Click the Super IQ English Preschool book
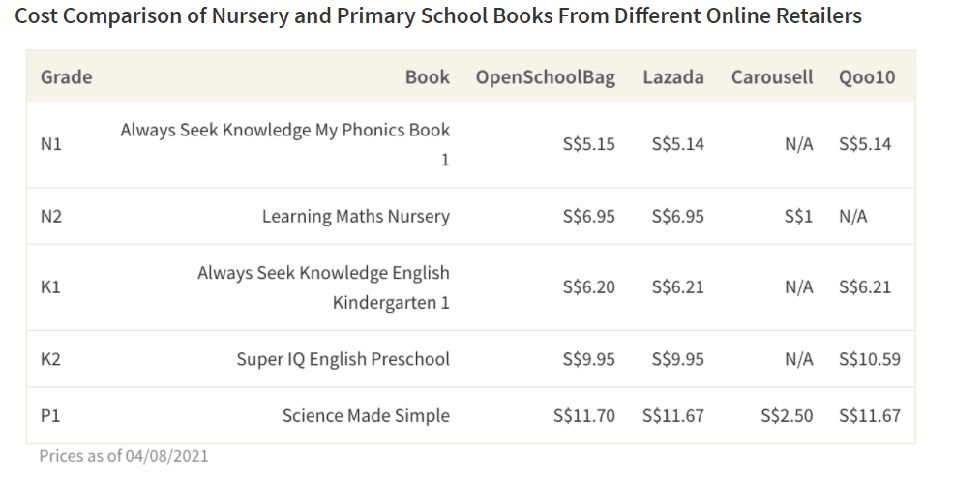This screenshot has height=481, width=954. 343,359
